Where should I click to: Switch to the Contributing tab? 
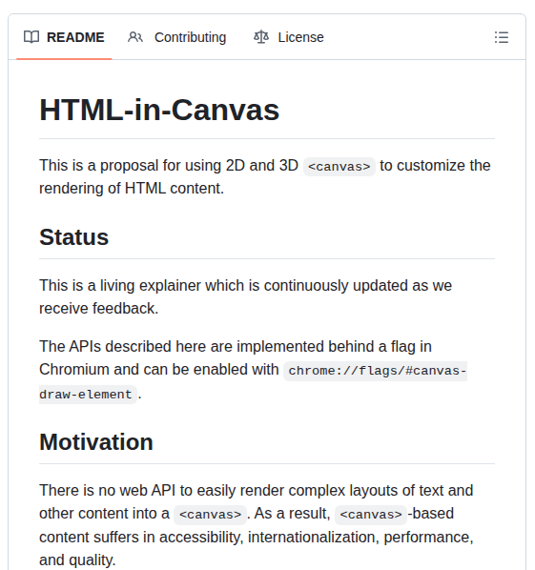pos(176,37)
